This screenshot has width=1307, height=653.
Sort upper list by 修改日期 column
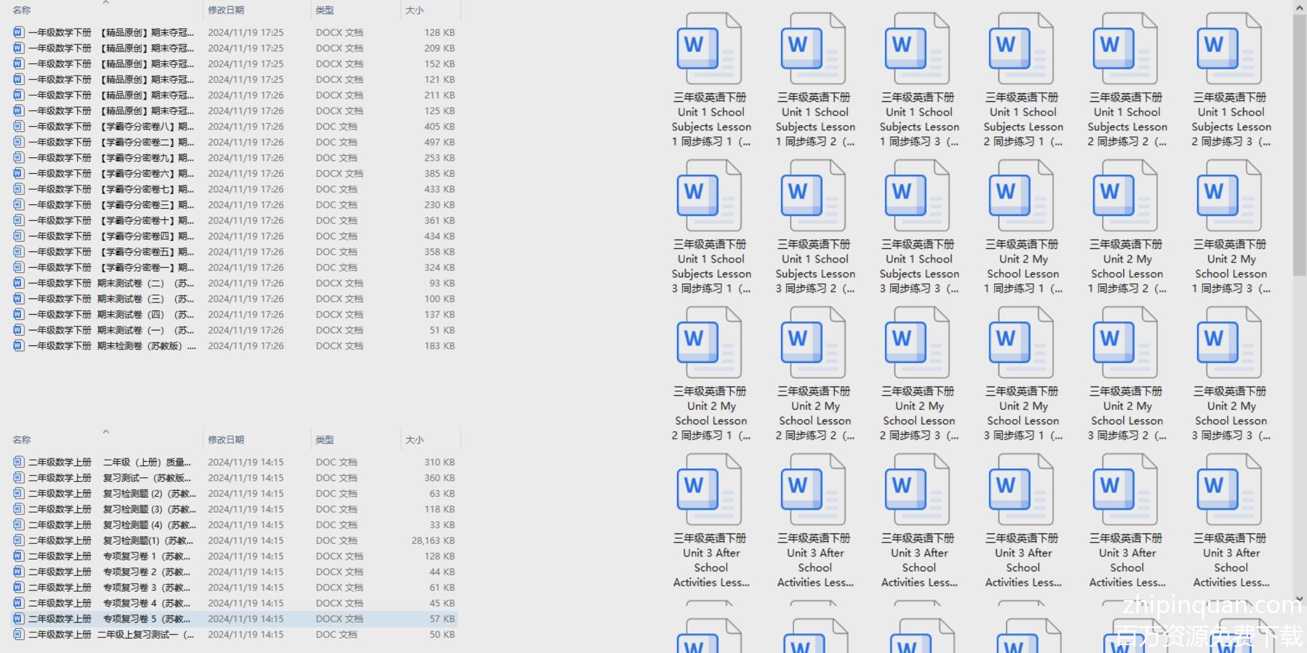click(x=226, y=10)
